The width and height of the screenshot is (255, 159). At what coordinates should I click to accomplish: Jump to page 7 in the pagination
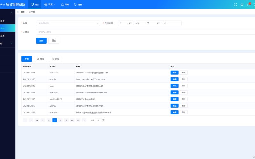click(66, 120)
